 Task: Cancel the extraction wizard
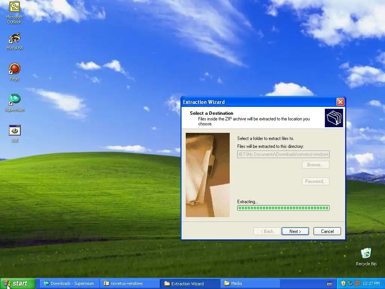click(327, 231)
